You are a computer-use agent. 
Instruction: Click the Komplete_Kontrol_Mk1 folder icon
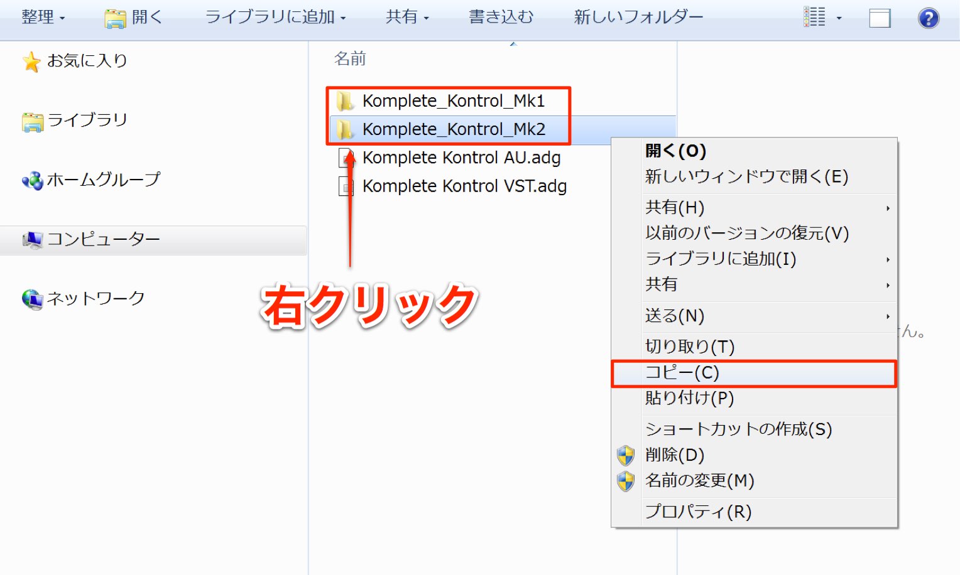[x=345, y=101]
